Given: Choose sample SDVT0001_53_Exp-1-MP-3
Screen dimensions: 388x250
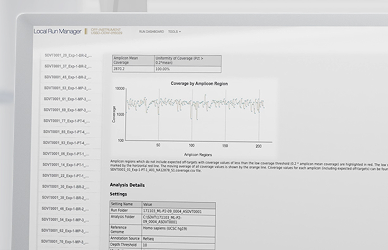Looking at the screenshot, I should click(x=67, y=88).
